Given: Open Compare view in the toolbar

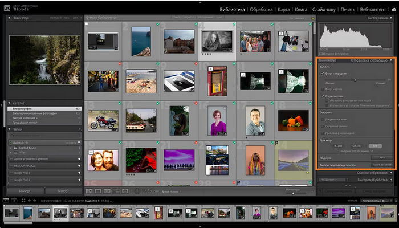Looking at the screenshot, I should (106, 191).
